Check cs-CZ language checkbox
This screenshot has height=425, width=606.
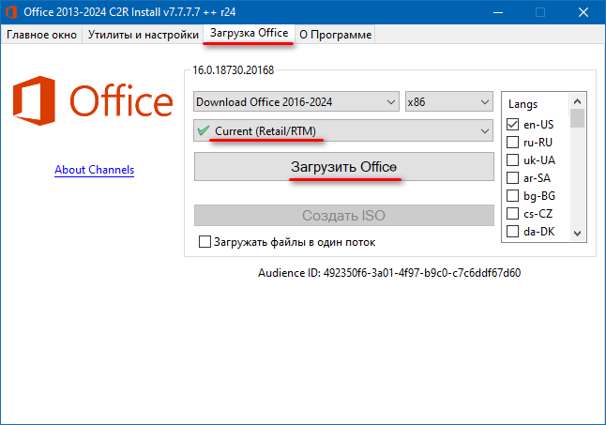[x=512, y=213]
